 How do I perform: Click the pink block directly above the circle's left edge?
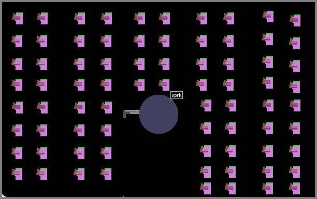[x=139, y=84]
